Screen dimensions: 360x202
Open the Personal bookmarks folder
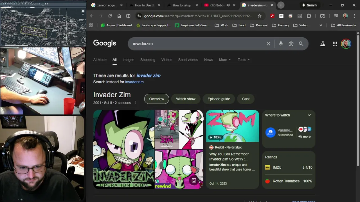pos(258,25)
